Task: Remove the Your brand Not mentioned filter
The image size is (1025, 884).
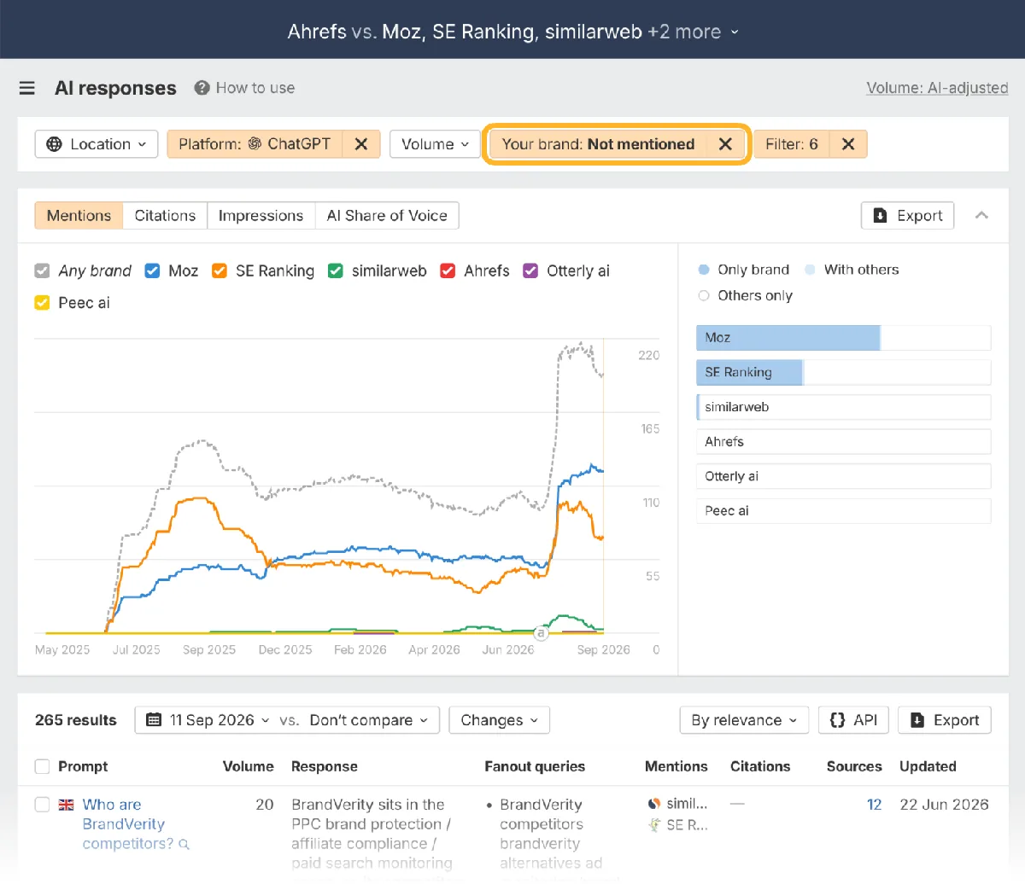Action: tap(725, 144)
